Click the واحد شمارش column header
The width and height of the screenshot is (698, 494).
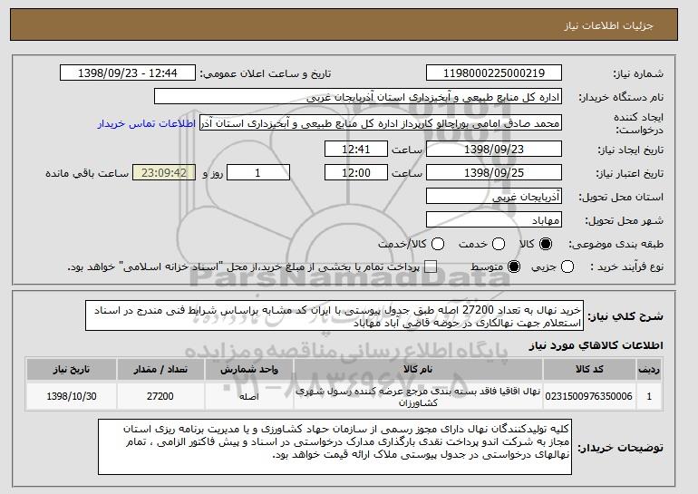(249, 370)
